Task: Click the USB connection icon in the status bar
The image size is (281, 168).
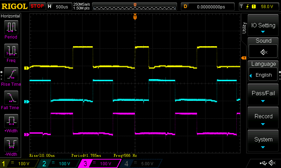Action: coord(263,163)
